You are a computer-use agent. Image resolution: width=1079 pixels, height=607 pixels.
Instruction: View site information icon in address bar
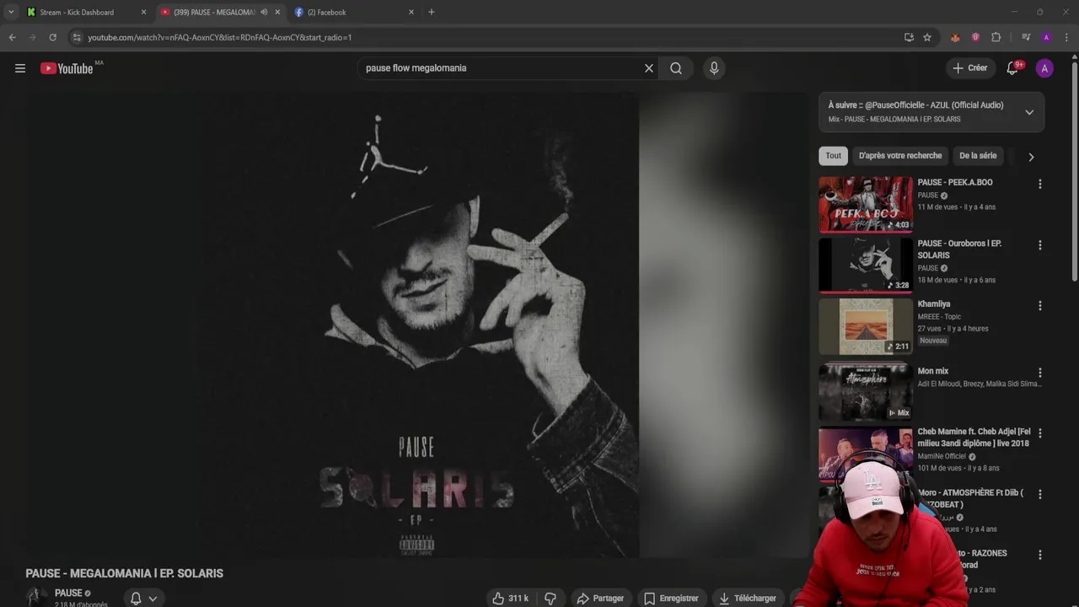tap(77, 37)
